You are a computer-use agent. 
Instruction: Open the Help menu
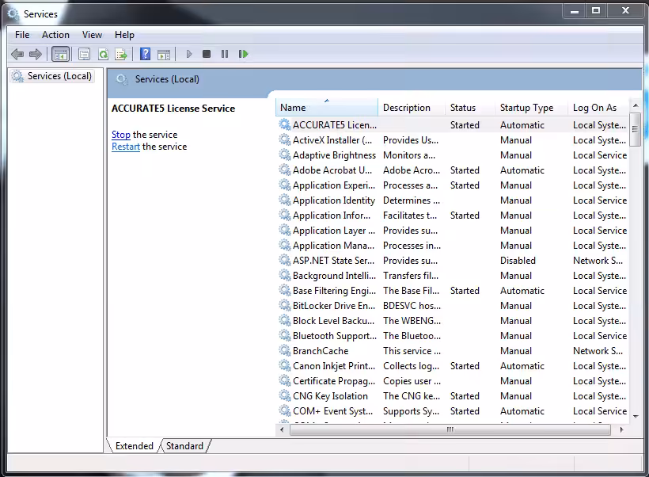click(124, 35)
